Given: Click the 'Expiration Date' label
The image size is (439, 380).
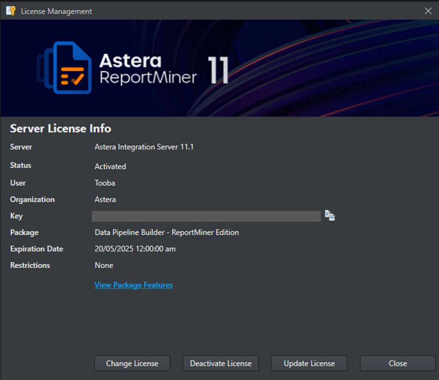Looking at the screenshot, I should click(37, 249).
